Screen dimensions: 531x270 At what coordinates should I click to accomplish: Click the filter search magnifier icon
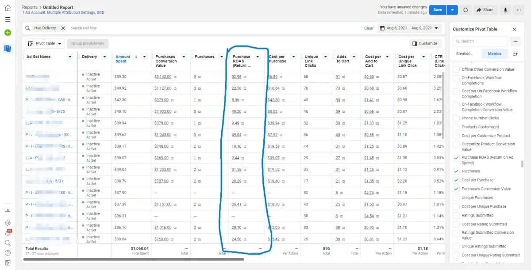[28, 28]
